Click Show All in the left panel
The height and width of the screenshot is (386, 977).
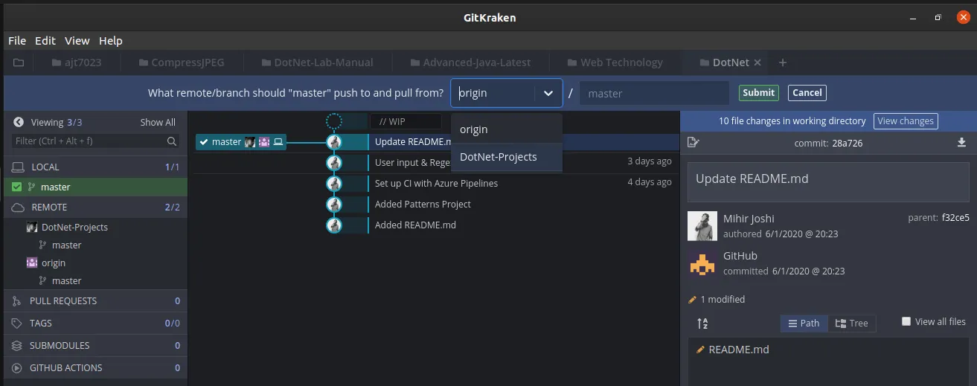click(x=158, y=122)
